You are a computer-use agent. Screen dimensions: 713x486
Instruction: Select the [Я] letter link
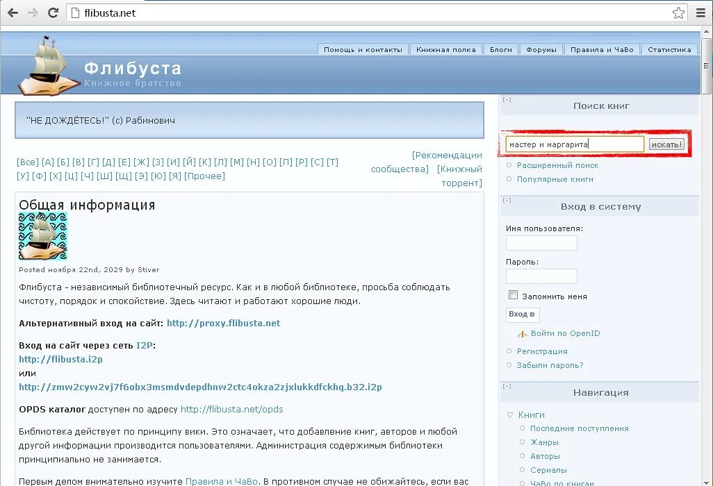click(x=175, y=176)
